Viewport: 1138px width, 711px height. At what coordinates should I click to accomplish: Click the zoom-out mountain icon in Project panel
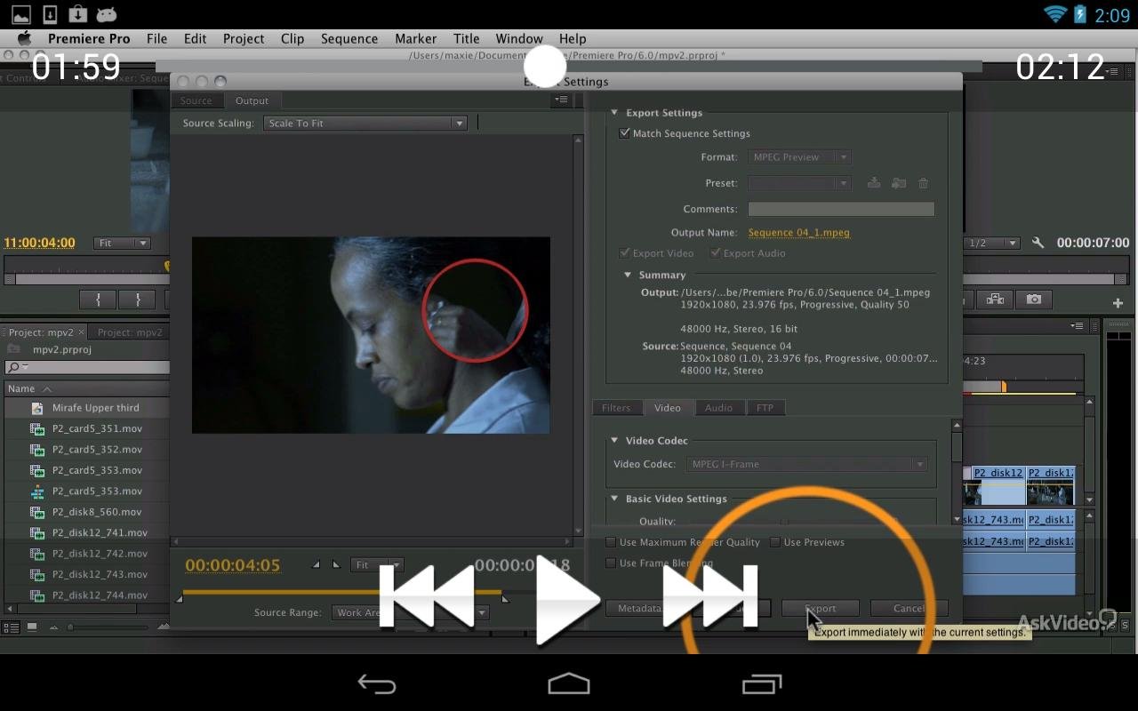pos(54,627)
